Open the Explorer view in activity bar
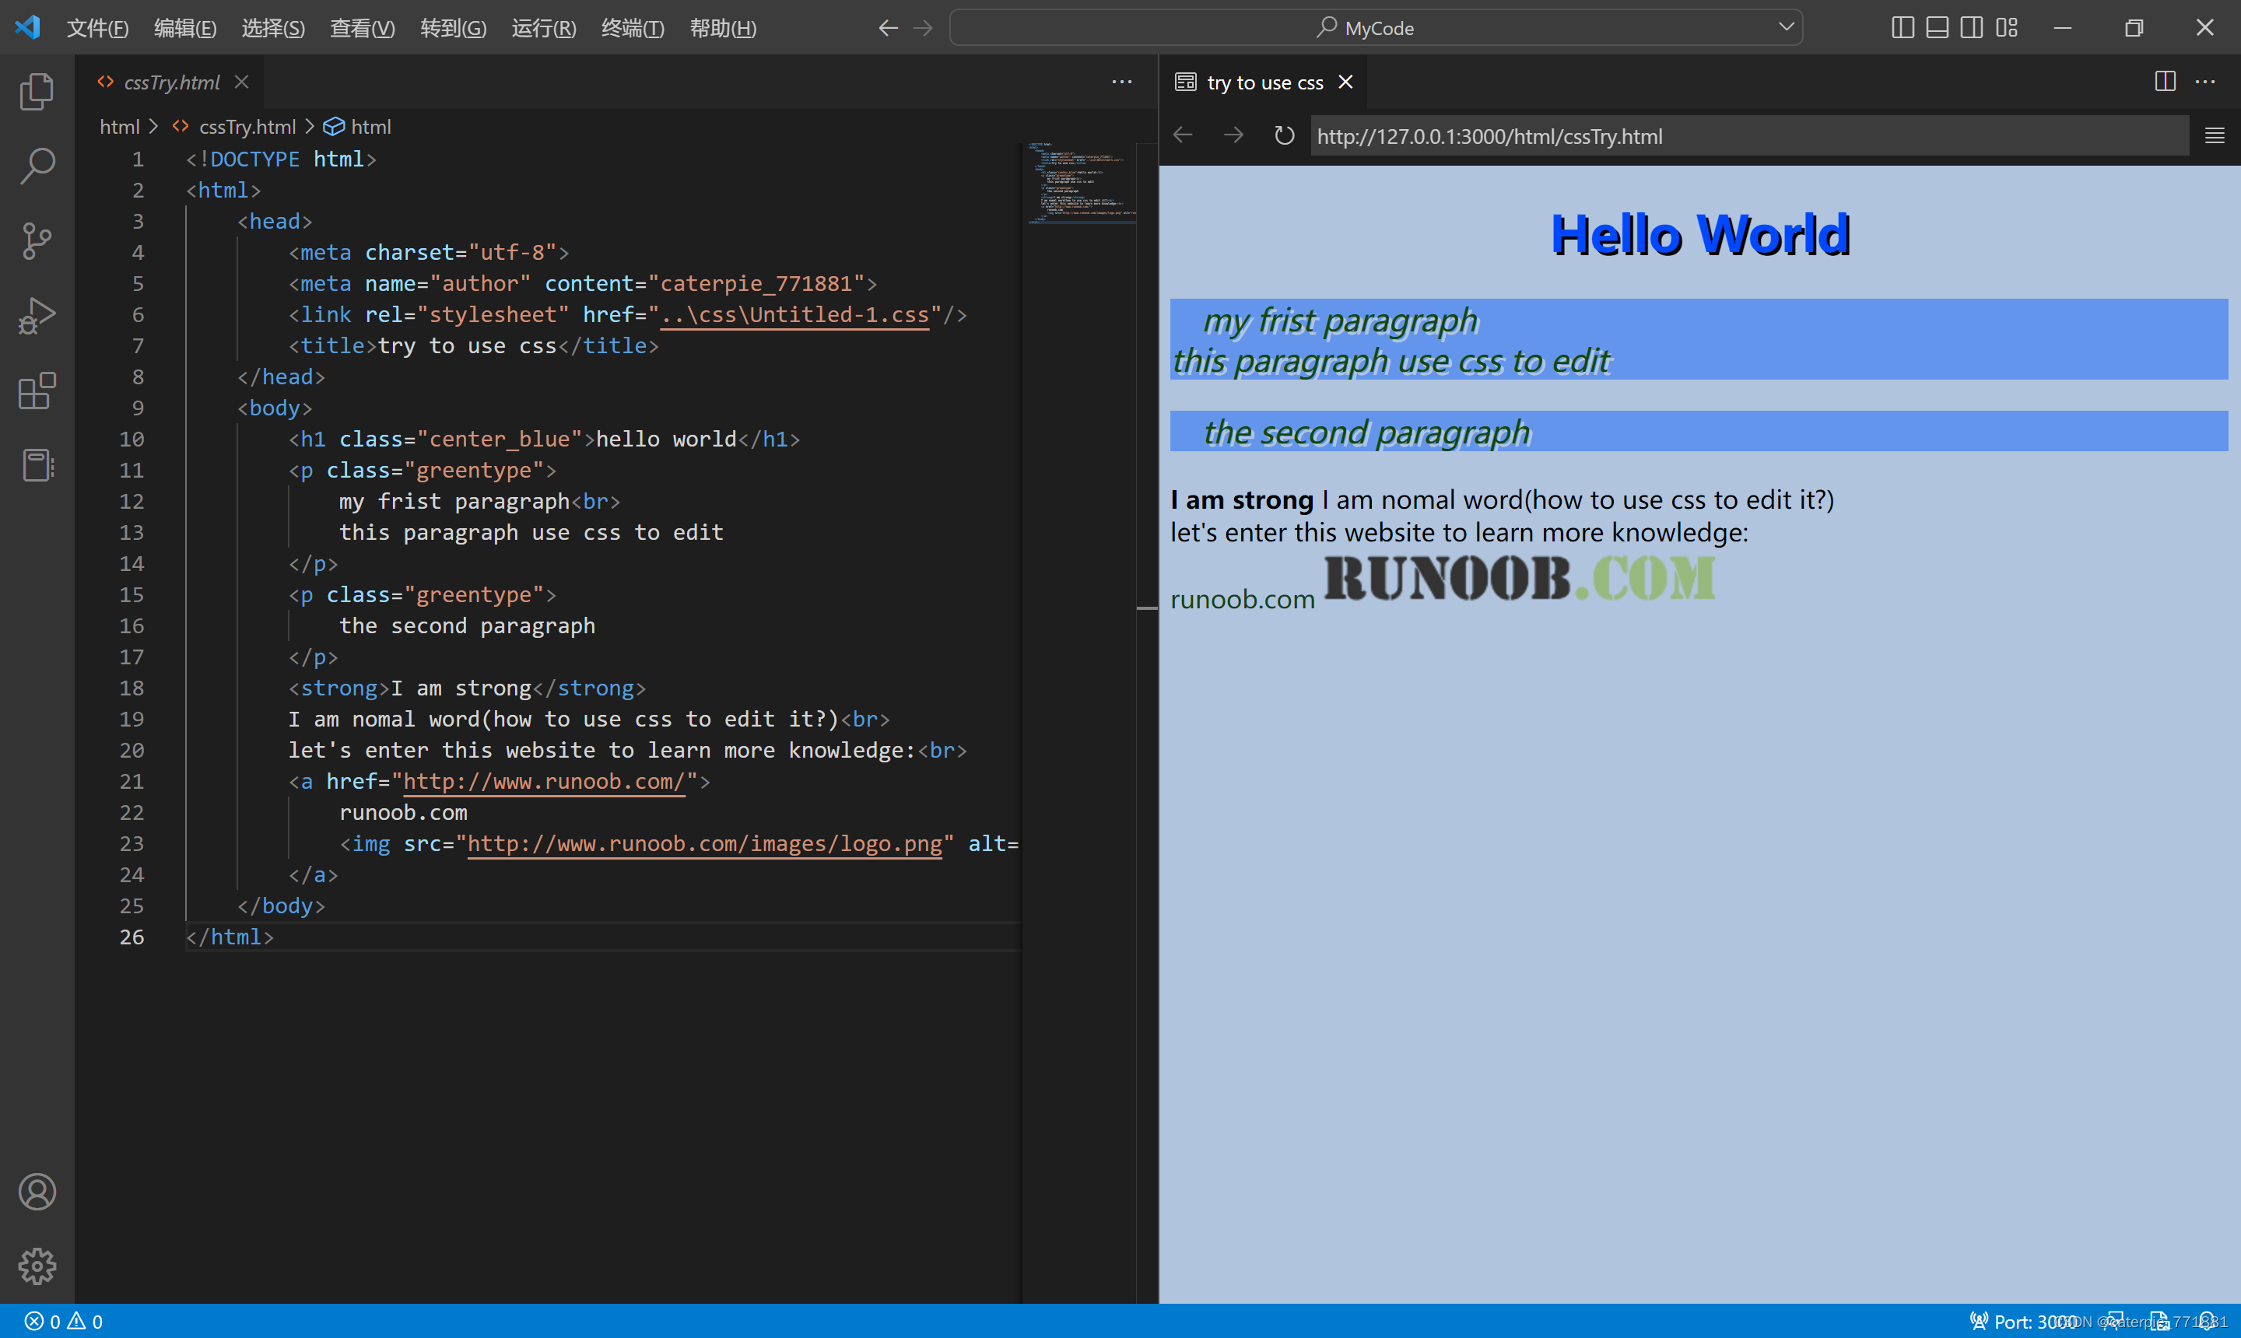2241x1338 pixels. click(37, 91)
